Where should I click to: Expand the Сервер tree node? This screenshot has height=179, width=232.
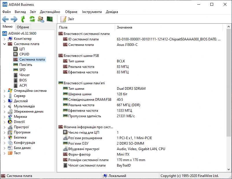pyautogui.click(x=4, y=96)
